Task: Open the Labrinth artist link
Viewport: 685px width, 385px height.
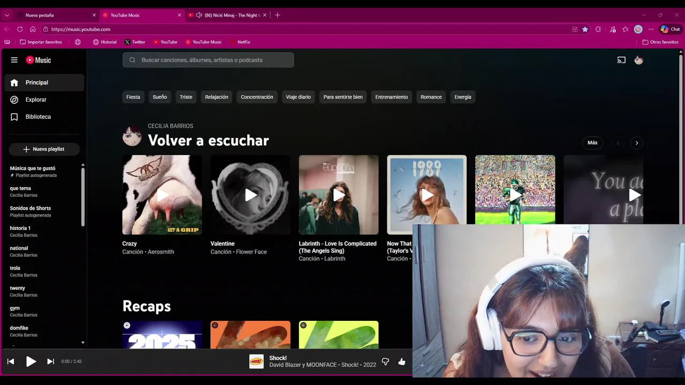Action: point(335,259)
